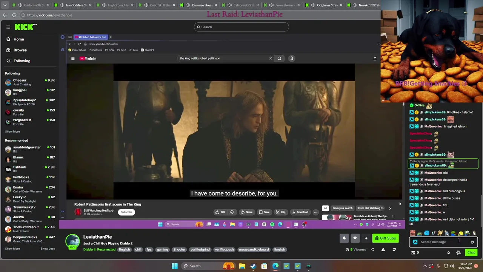Open YouTube more actions ellipsis
This screenshot has width=483, height=272.
tap(315, 212)
